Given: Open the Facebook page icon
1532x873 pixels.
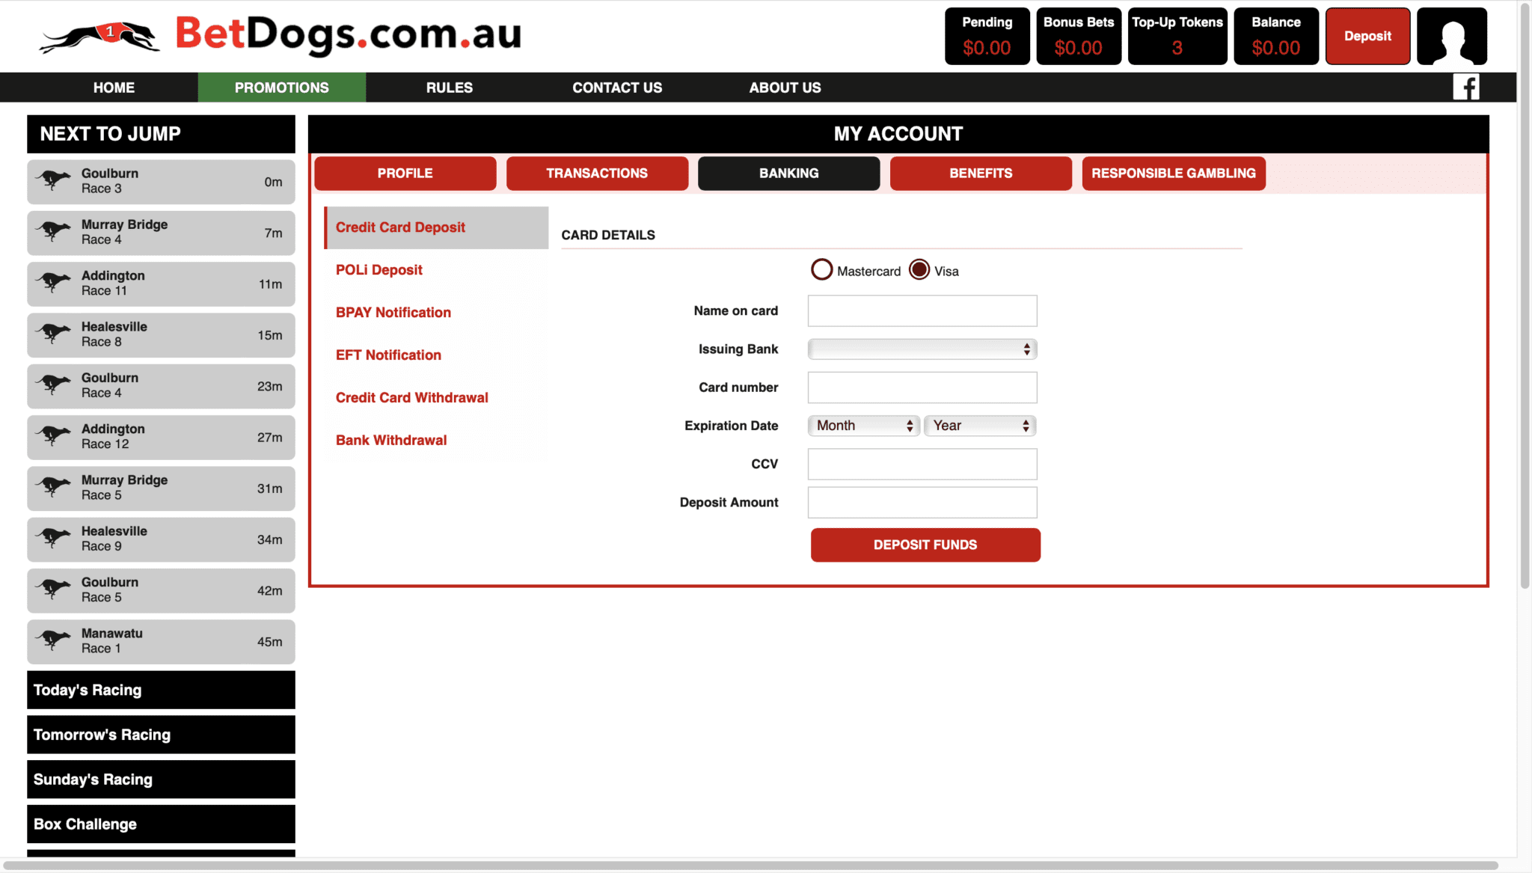Looking at the screenshot, I should point(1466,88).
